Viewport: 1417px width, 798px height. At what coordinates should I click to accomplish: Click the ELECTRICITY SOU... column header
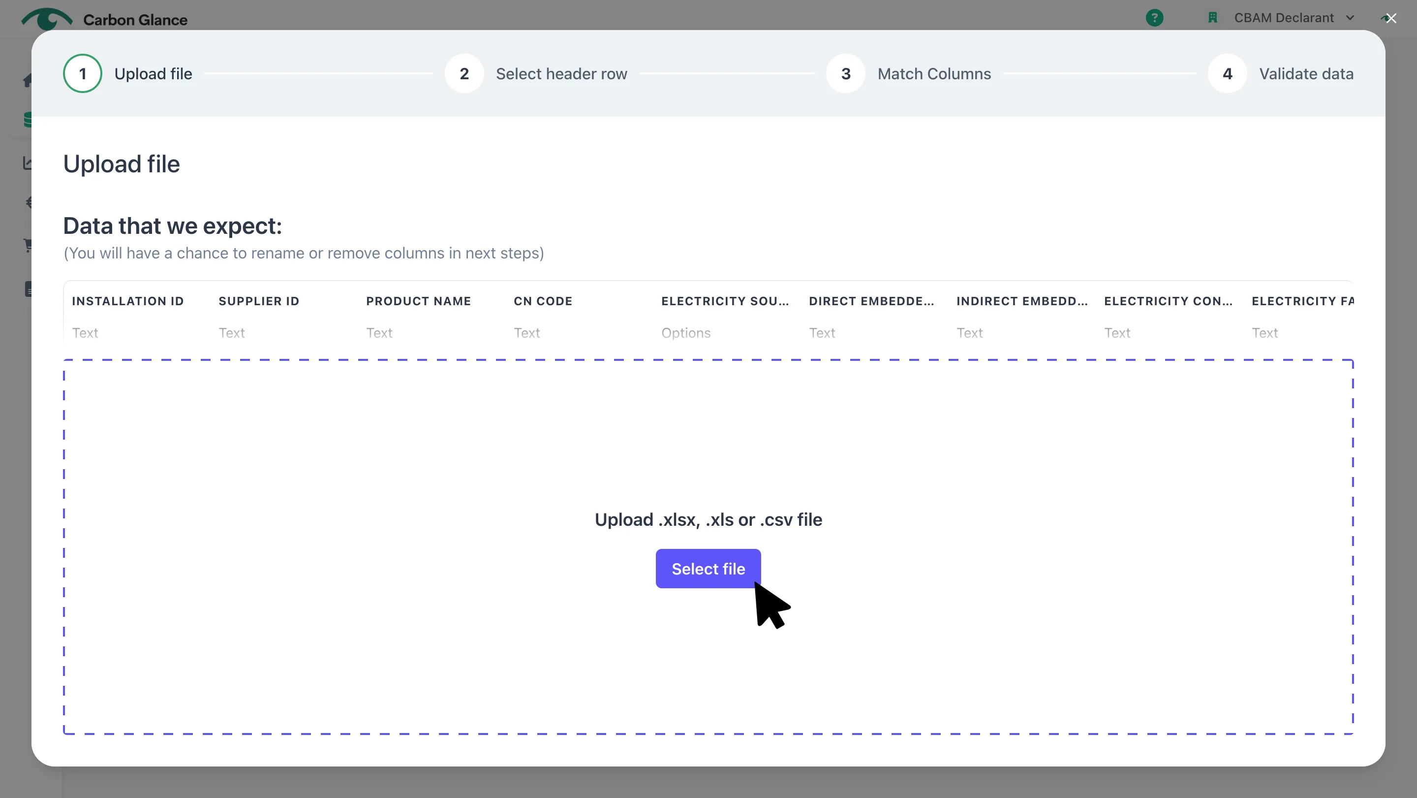click(x=725, y=301)
